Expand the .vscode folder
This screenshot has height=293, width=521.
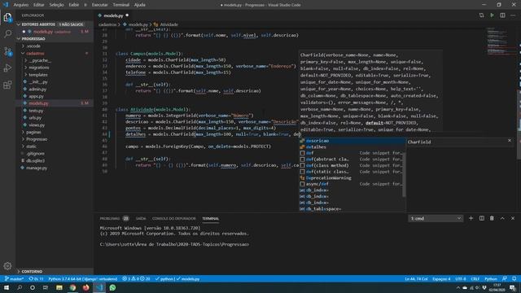point(33,46)
